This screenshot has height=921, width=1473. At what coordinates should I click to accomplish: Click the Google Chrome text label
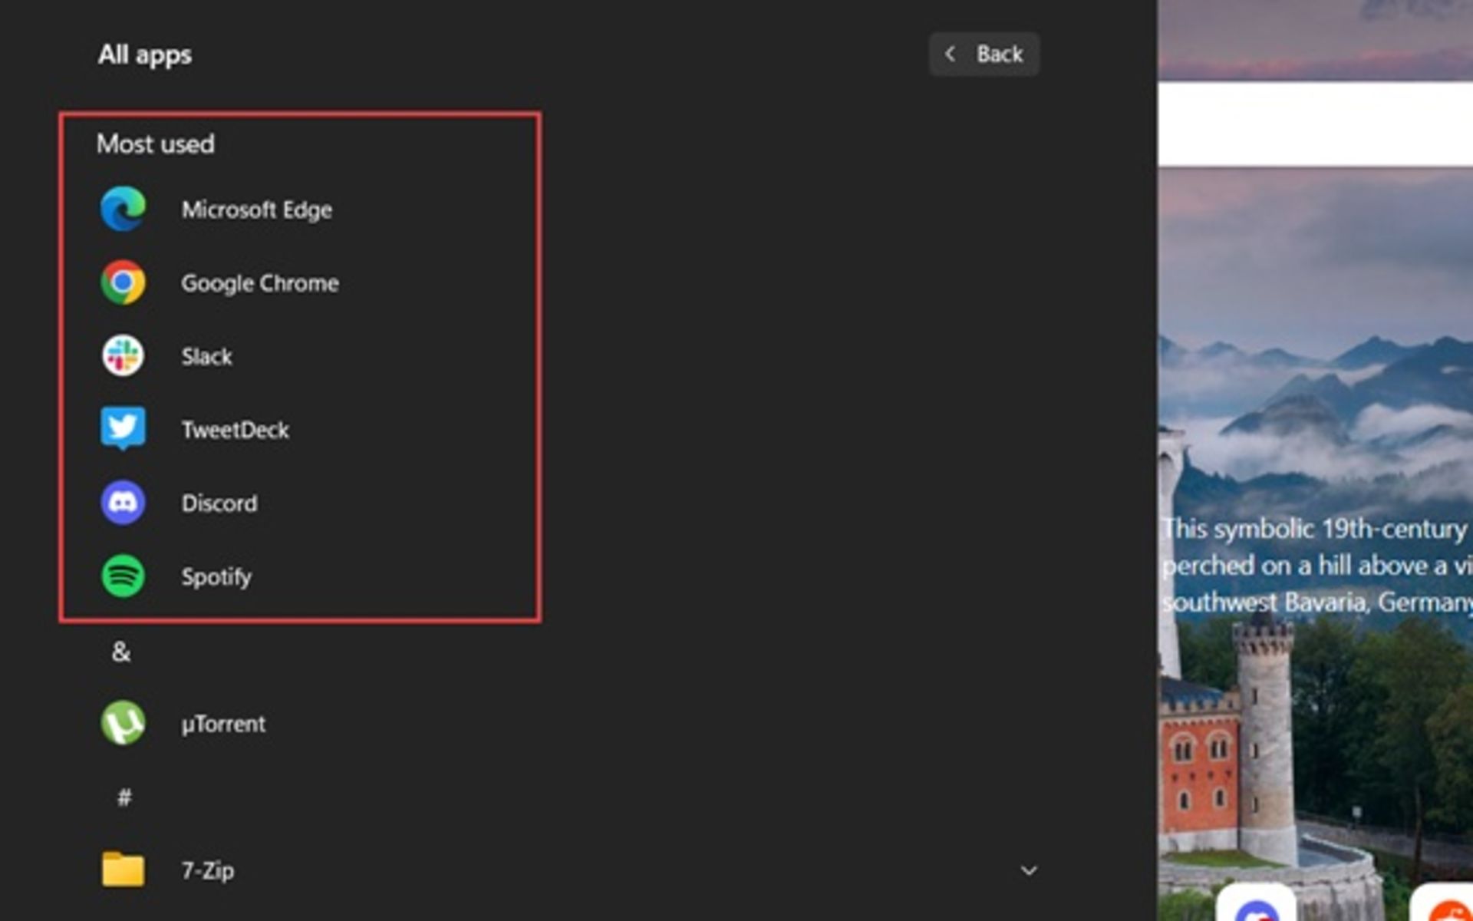259,283
